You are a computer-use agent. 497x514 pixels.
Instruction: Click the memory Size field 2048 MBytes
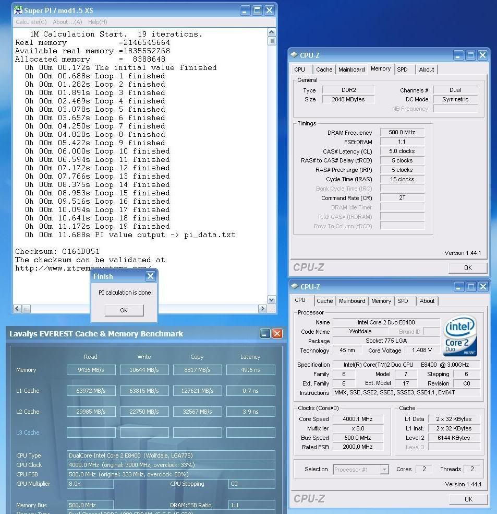click(x=348, y=99)
